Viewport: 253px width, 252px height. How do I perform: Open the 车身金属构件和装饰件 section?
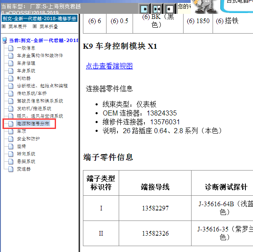click(40, 55)
